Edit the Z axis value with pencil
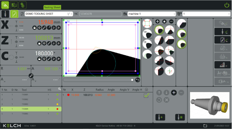The image size is (232, 133). pos(49,43)
